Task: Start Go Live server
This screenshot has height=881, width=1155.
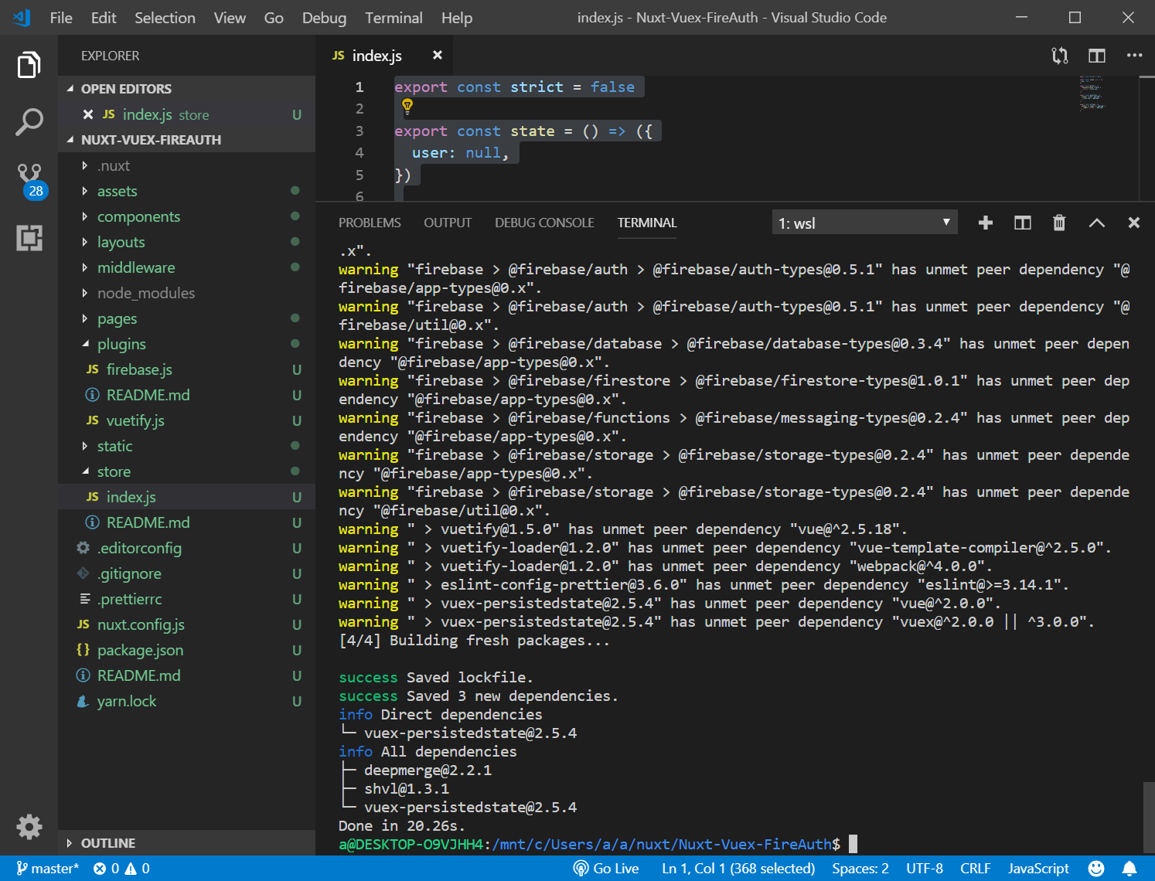Action: point(606,869)
